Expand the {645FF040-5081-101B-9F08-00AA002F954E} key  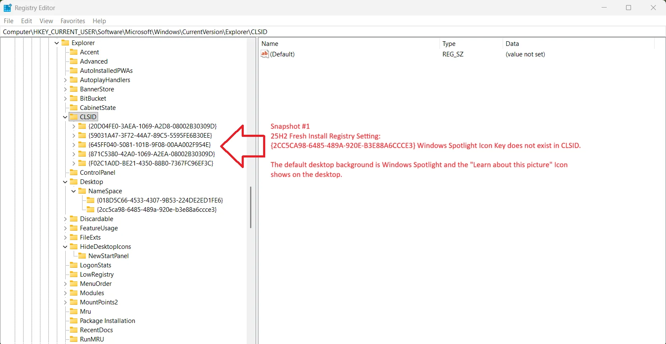[x=74, y=145]
